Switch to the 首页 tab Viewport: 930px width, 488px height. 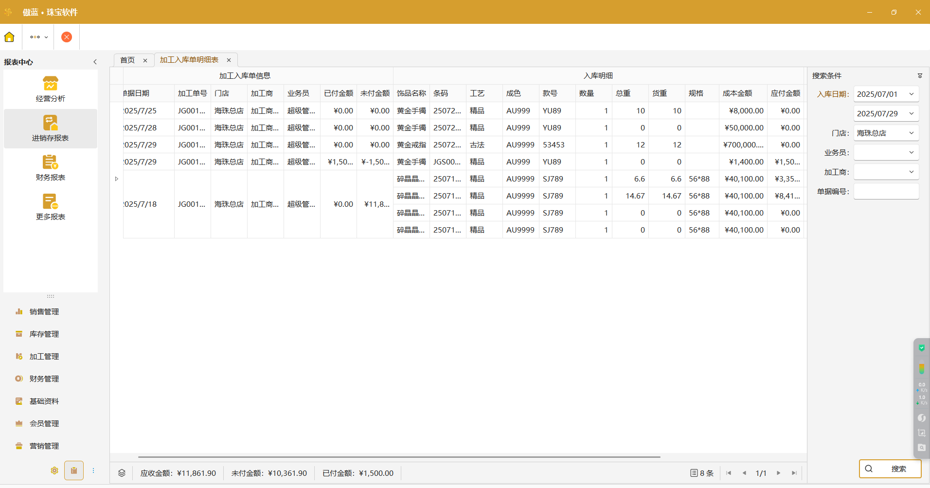pyautogui.click(x=127, y=60)
